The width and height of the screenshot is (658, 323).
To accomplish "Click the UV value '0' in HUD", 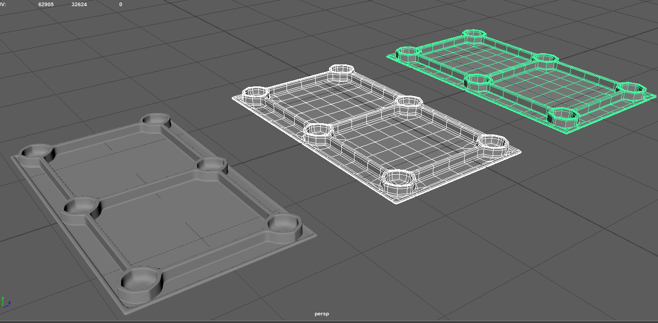I will click(121, 5).
